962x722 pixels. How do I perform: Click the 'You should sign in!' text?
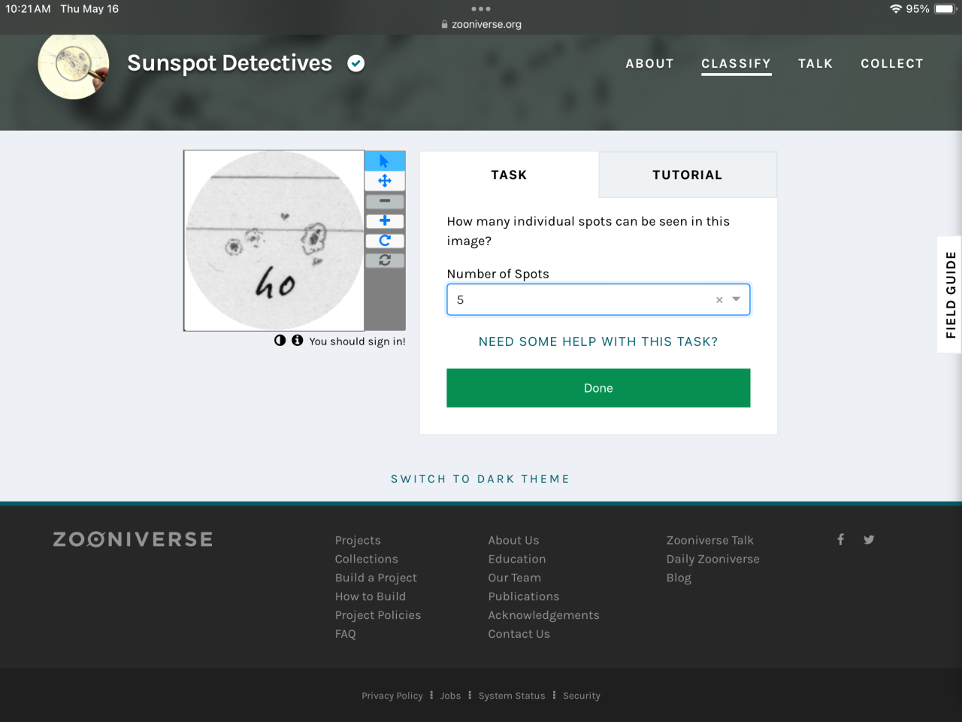357,341
